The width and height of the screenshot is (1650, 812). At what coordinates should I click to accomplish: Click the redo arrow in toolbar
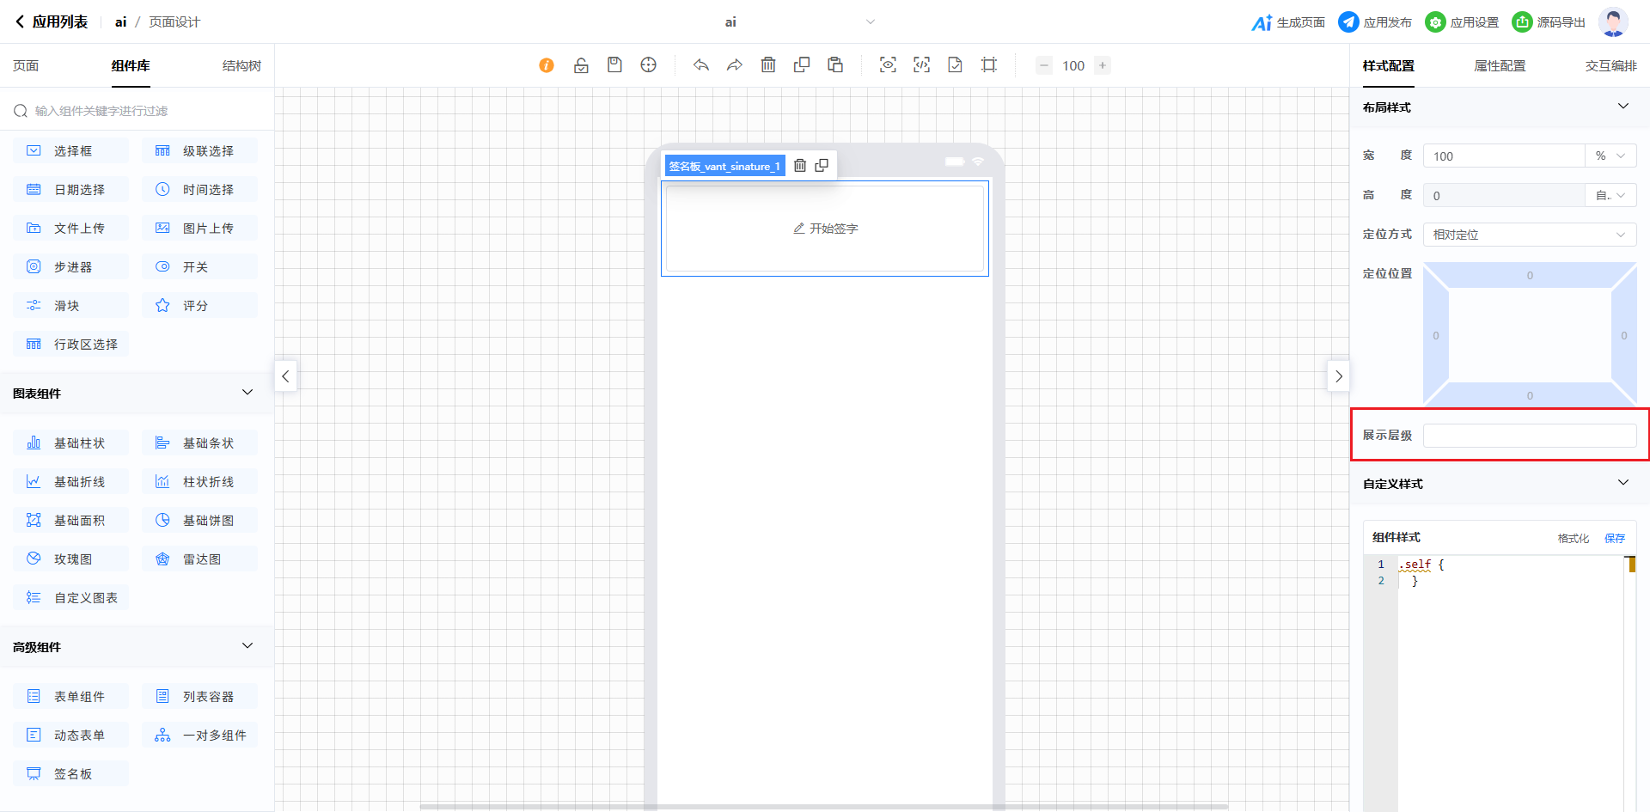[x=734, y=65]
